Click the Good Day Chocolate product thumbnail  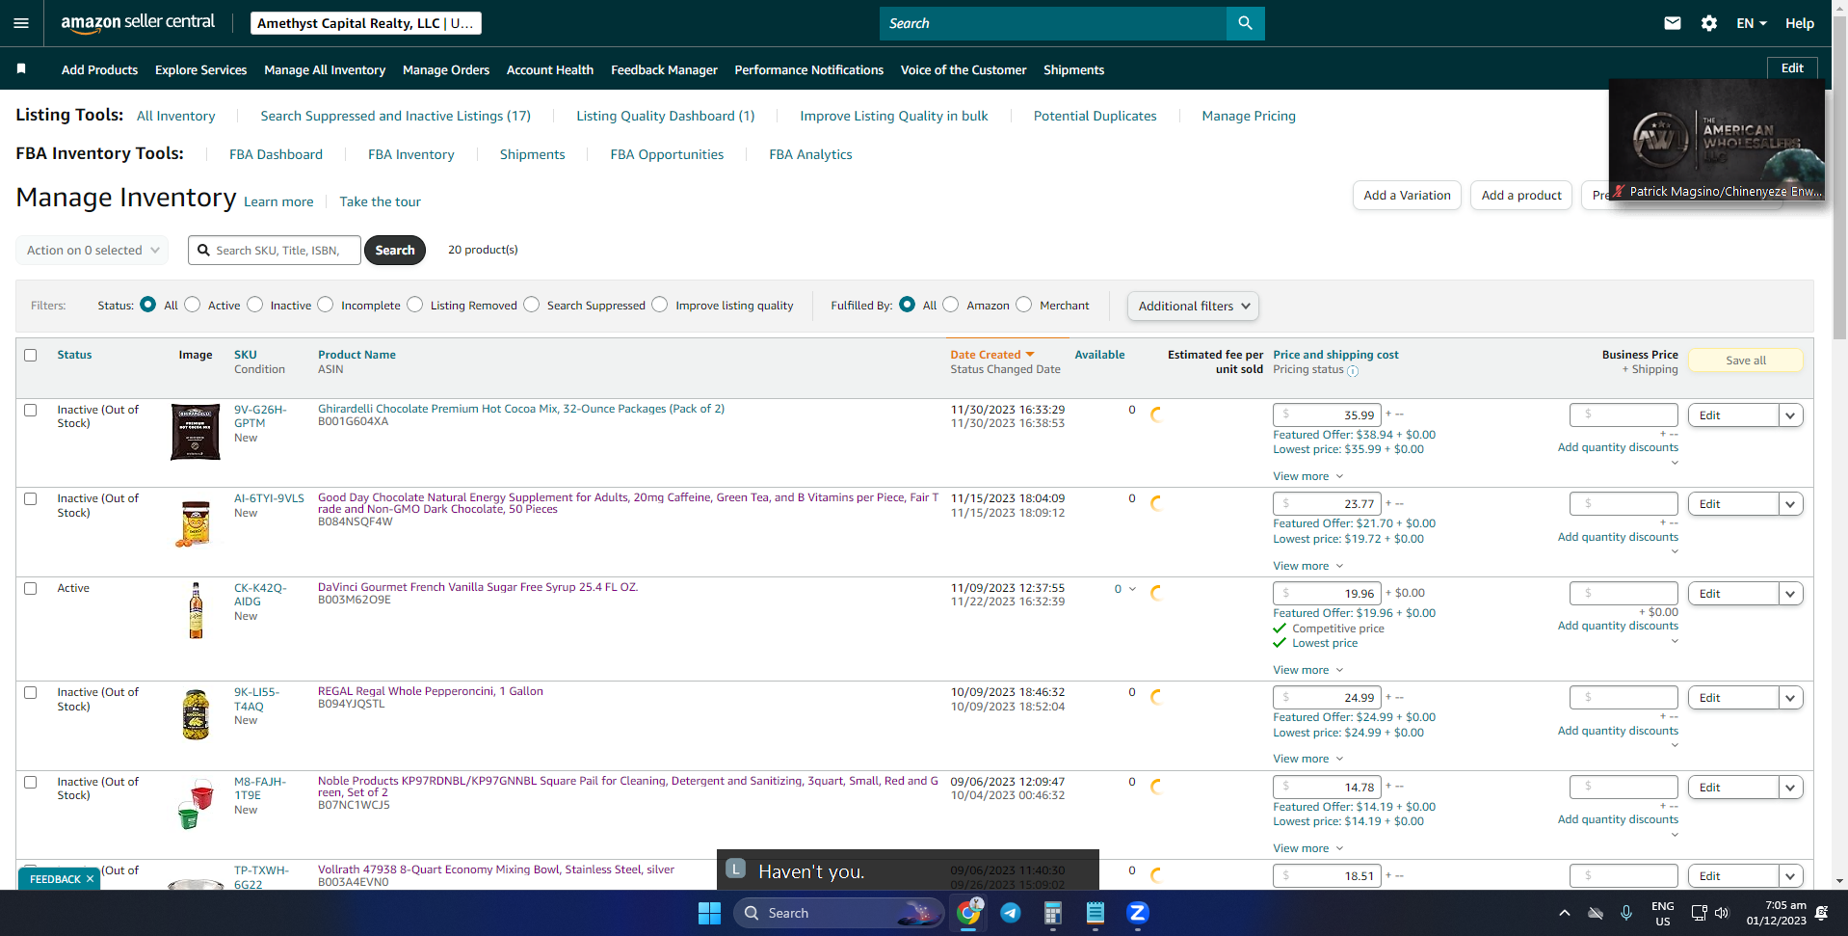click(196, 523)
